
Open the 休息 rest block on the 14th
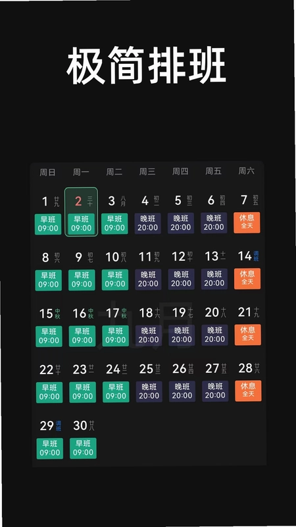click(x=247, y=278)
